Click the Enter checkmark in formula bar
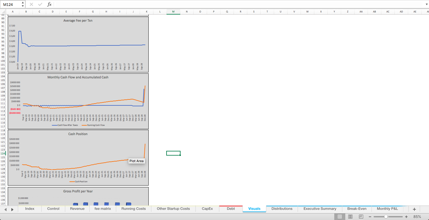429x220 pixels. coord(40,4)
